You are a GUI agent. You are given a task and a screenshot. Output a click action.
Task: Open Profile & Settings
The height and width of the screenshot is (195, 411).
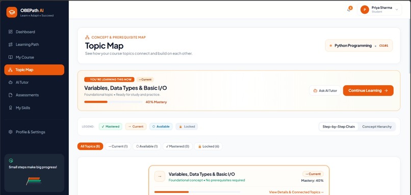tap(34, 132)
